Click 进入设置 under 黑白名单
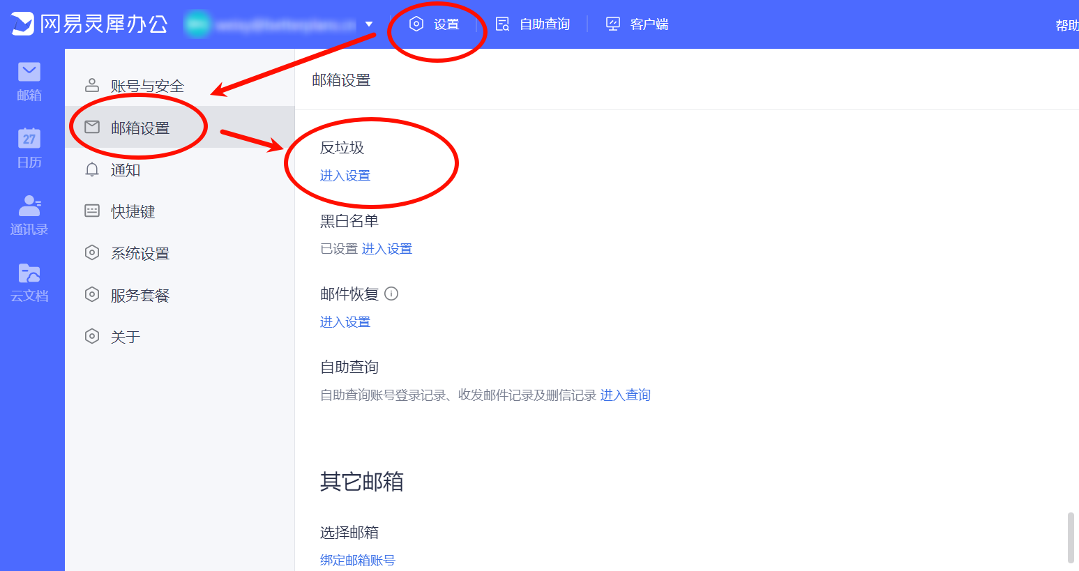Screen dimensions: 1079x571 pyautogui.click(x=387, y=249)
